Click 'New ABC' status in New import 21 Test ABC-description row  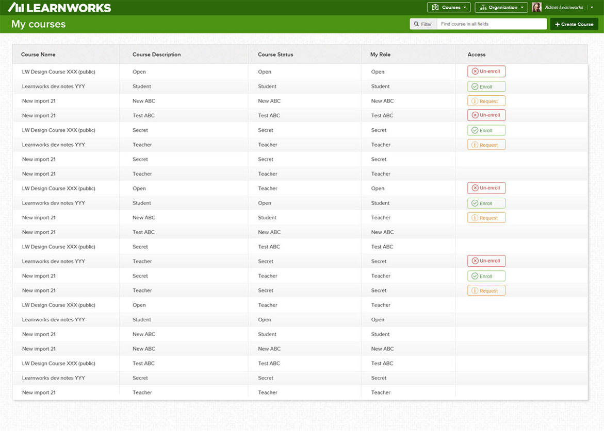pos(269,232)
